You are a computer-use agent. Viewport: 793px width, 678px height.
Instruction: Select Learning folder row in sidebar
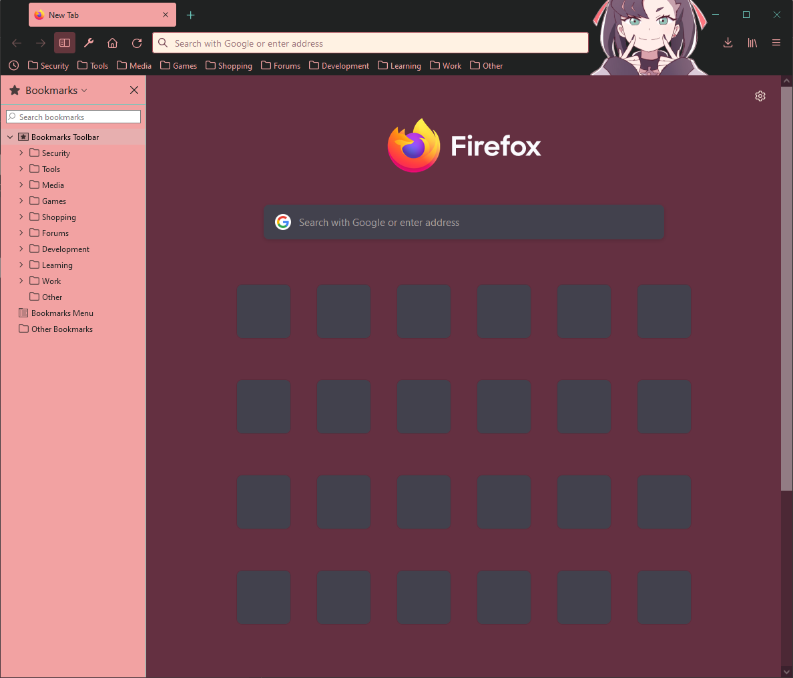pos(73,265)
